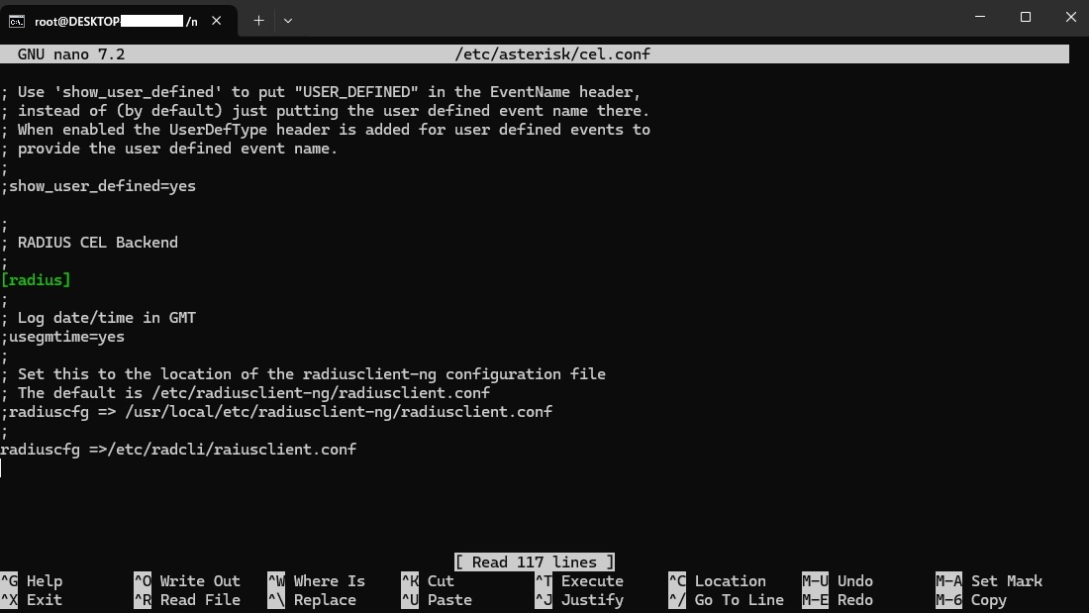Click the ^T Execute shortcut
Screen dimensions: 1089x613
click(x=579, y=581)
